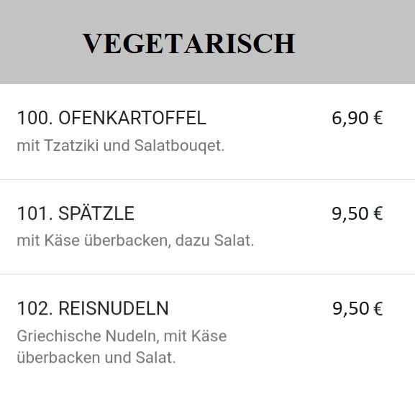Click the word Tzatziki in the description
The width and height of the screenshot is (415, 398).
tap(71, 145)
